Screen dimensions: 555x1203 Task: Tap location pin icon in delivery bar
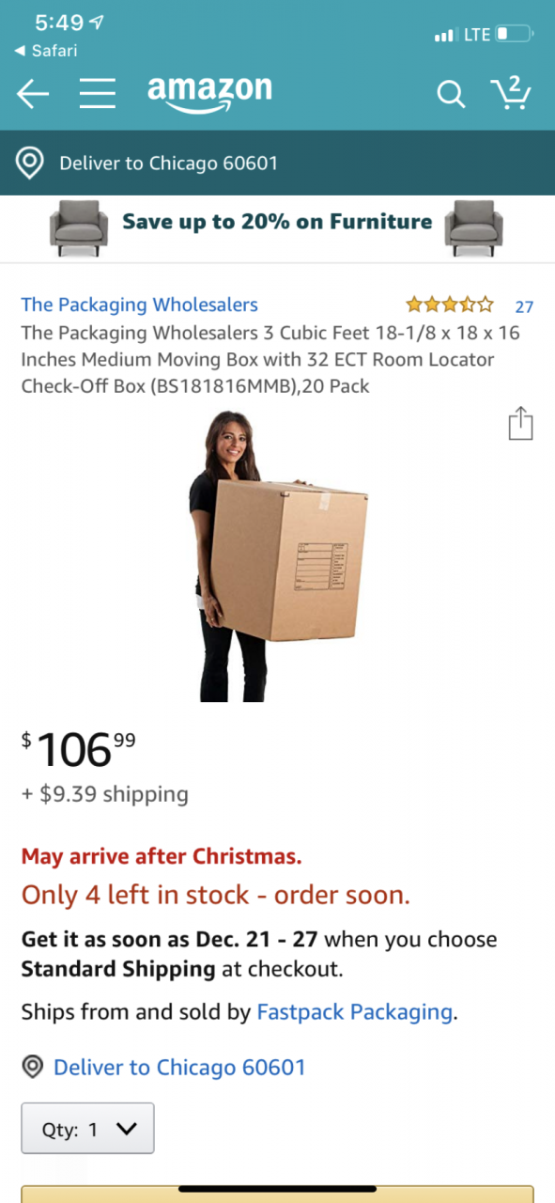click(x=31, y=163)
